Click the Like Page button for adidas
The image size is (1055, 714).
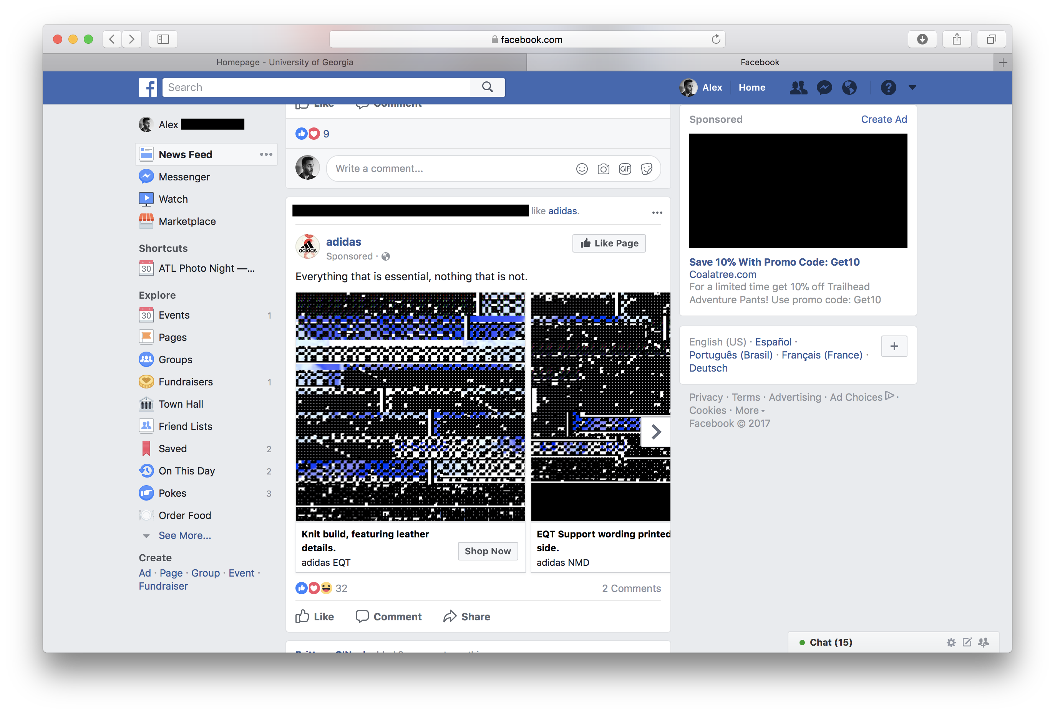click(x=609, y=243)
